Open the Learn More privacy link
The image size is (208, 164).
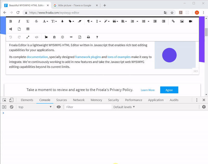click(x=148, y=90)
